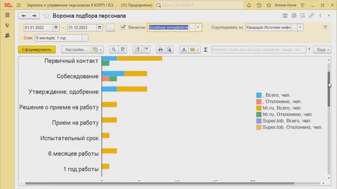Clear the vacancy field with x
Screen dimensions: 337x189
coord(198,27)
